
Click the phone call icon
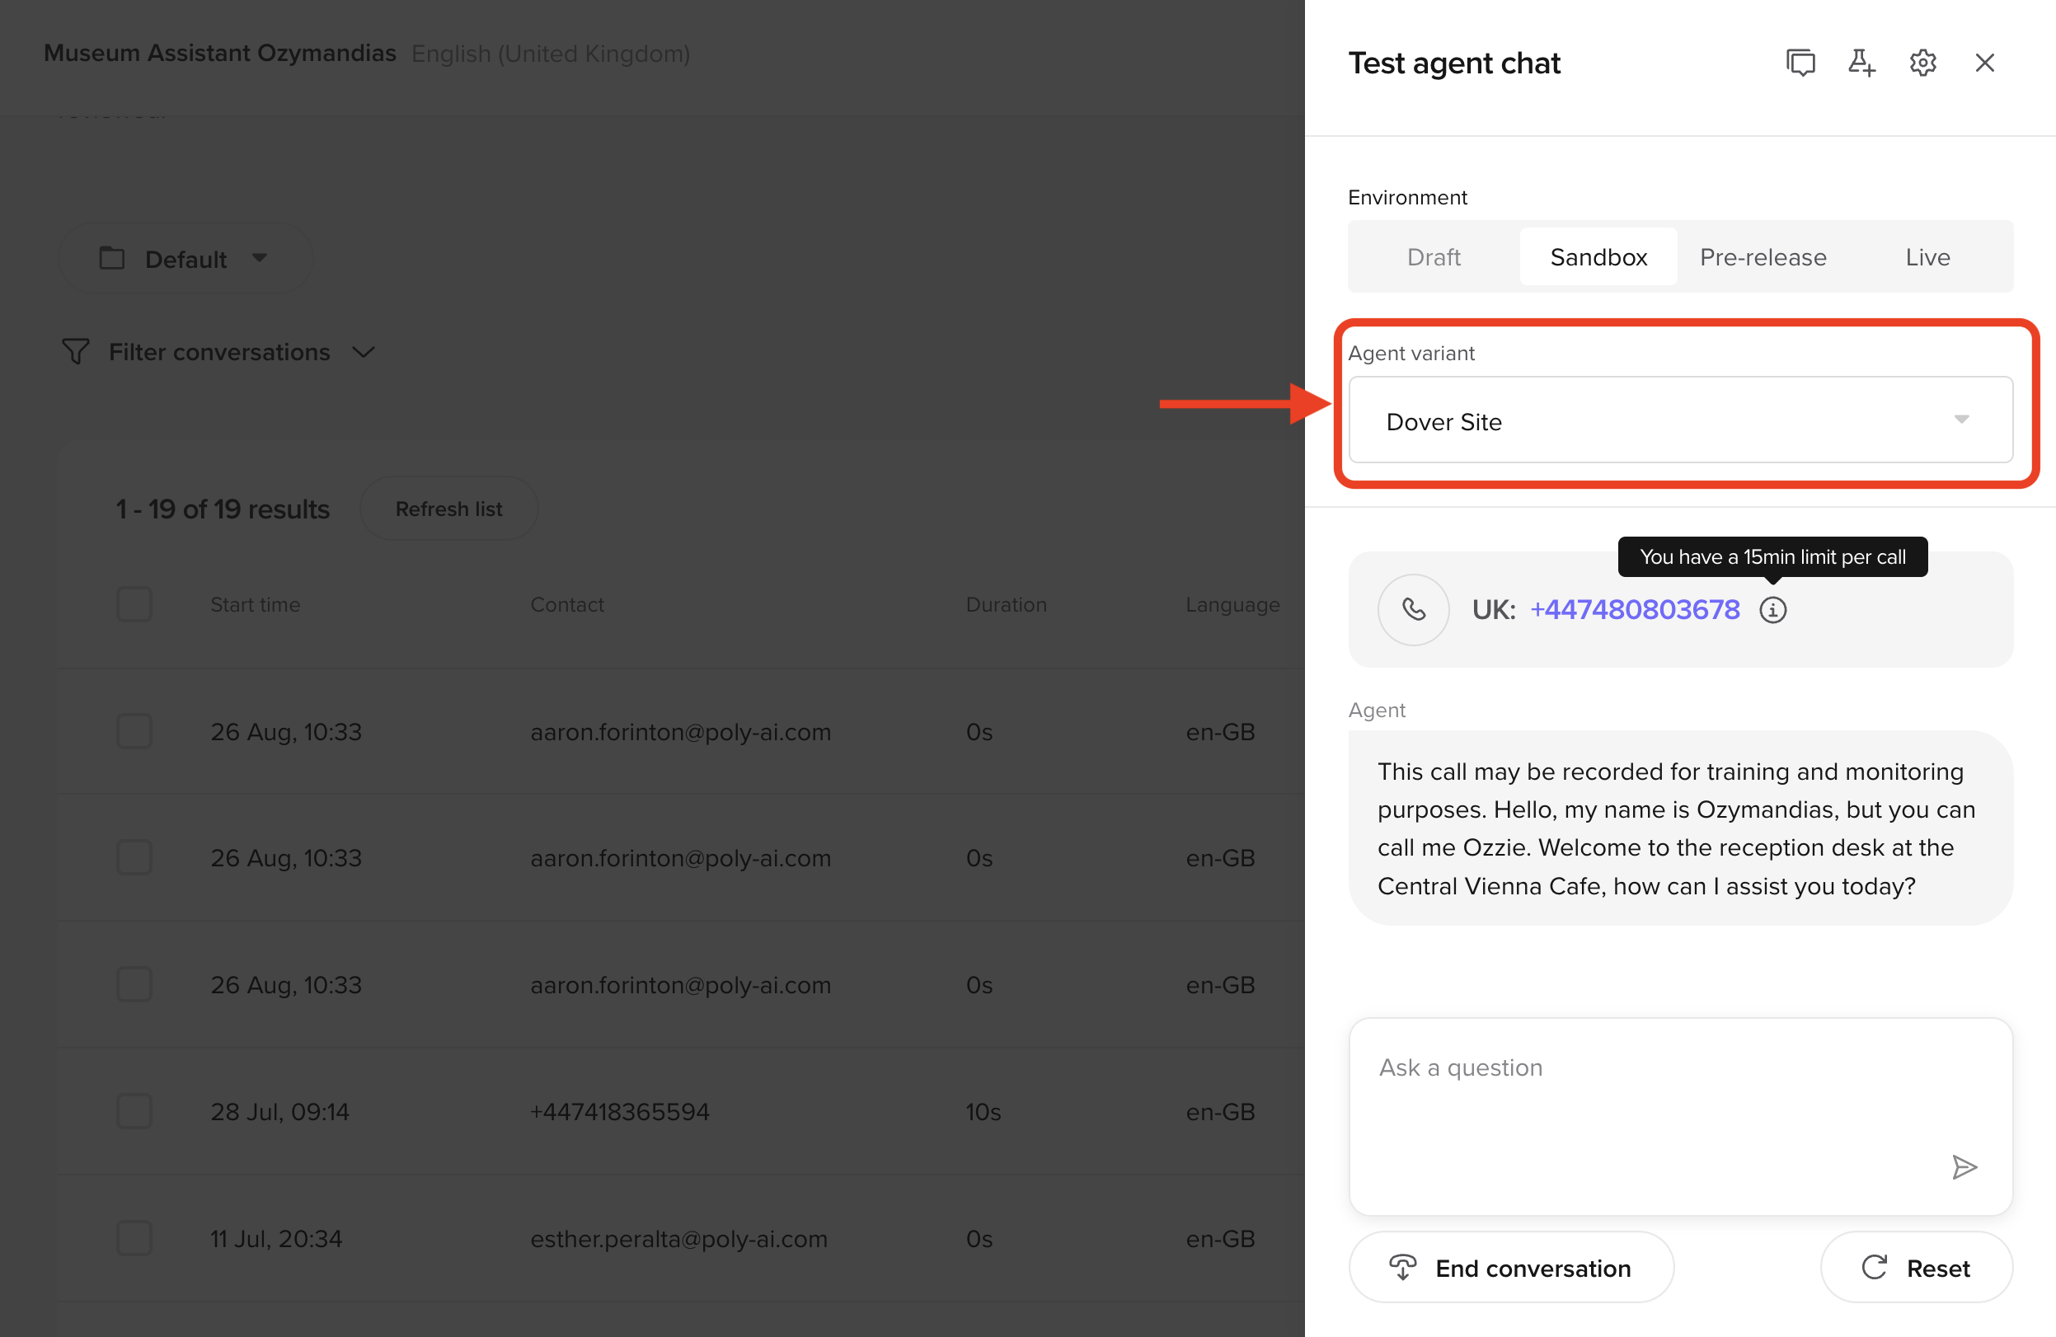[x=1413, y=610]
